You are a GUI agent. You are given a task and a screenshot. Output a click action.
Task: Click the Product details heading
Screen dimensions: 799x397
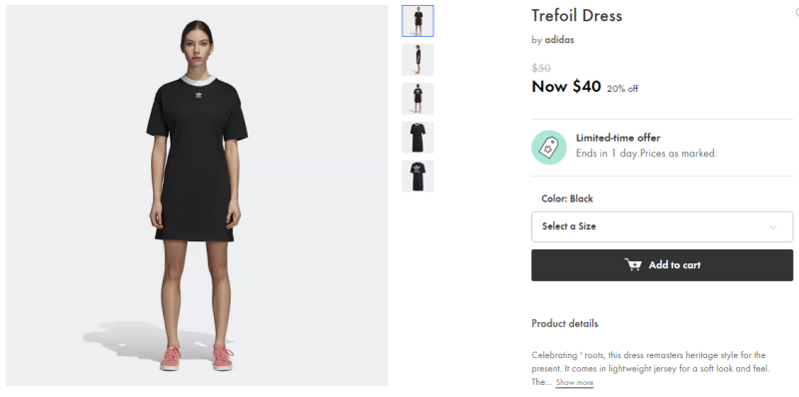tap(564, 324)
